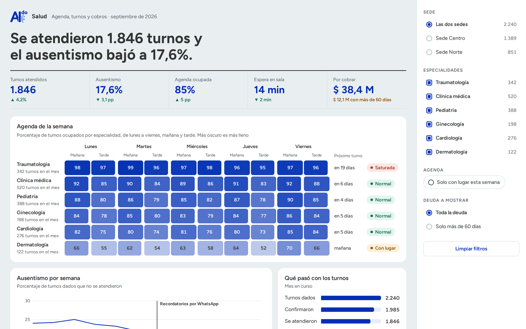Click the Agenda de la semana heading
The image size is (526, 329).
[x=45, y=126]
